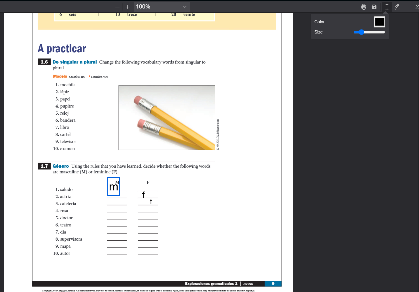Select the "f" annotation on the cafetería row
Screen dimensions: 419x292
tap(151, 201)
